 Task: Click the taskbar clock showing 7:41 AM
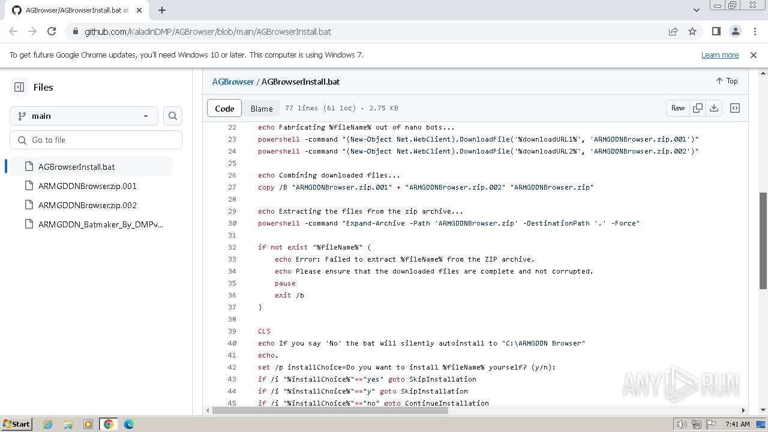coord(737,424)
